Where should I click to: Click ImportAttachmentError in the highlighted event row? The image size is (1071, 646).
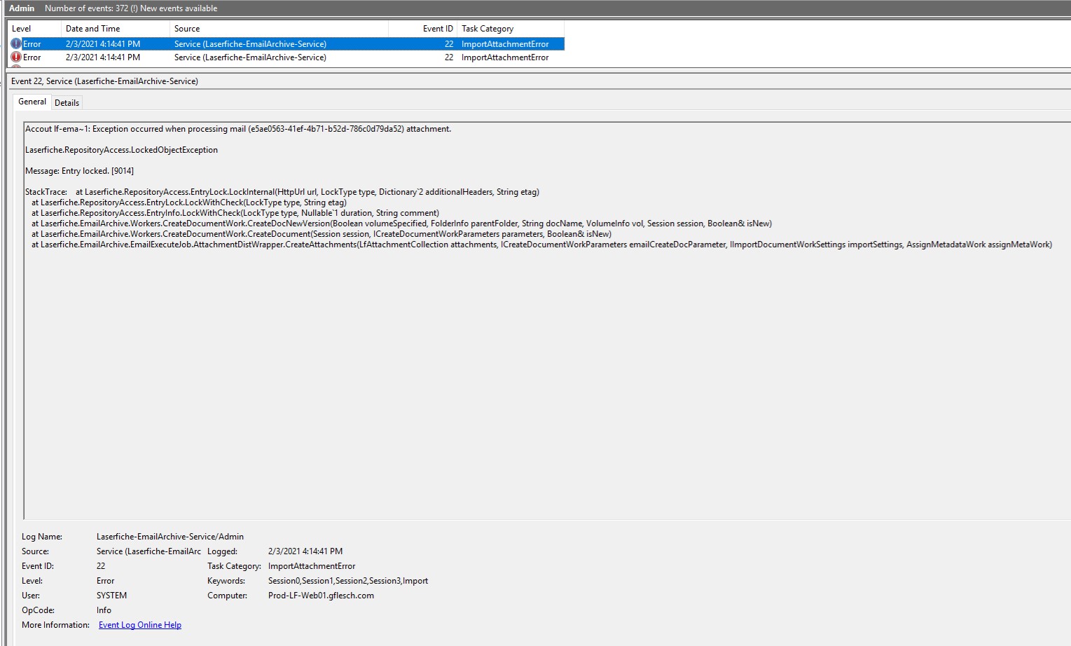(505, 44)
